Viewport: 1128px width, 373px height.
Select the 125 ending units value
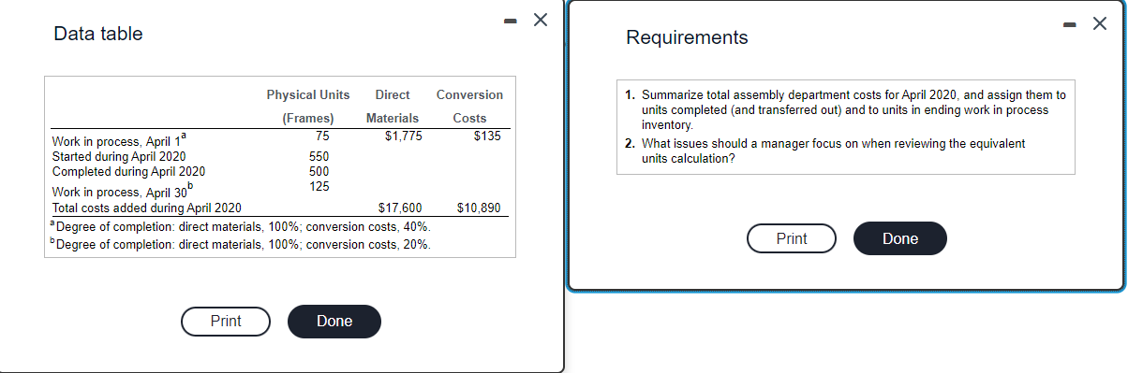pos(319,186)
